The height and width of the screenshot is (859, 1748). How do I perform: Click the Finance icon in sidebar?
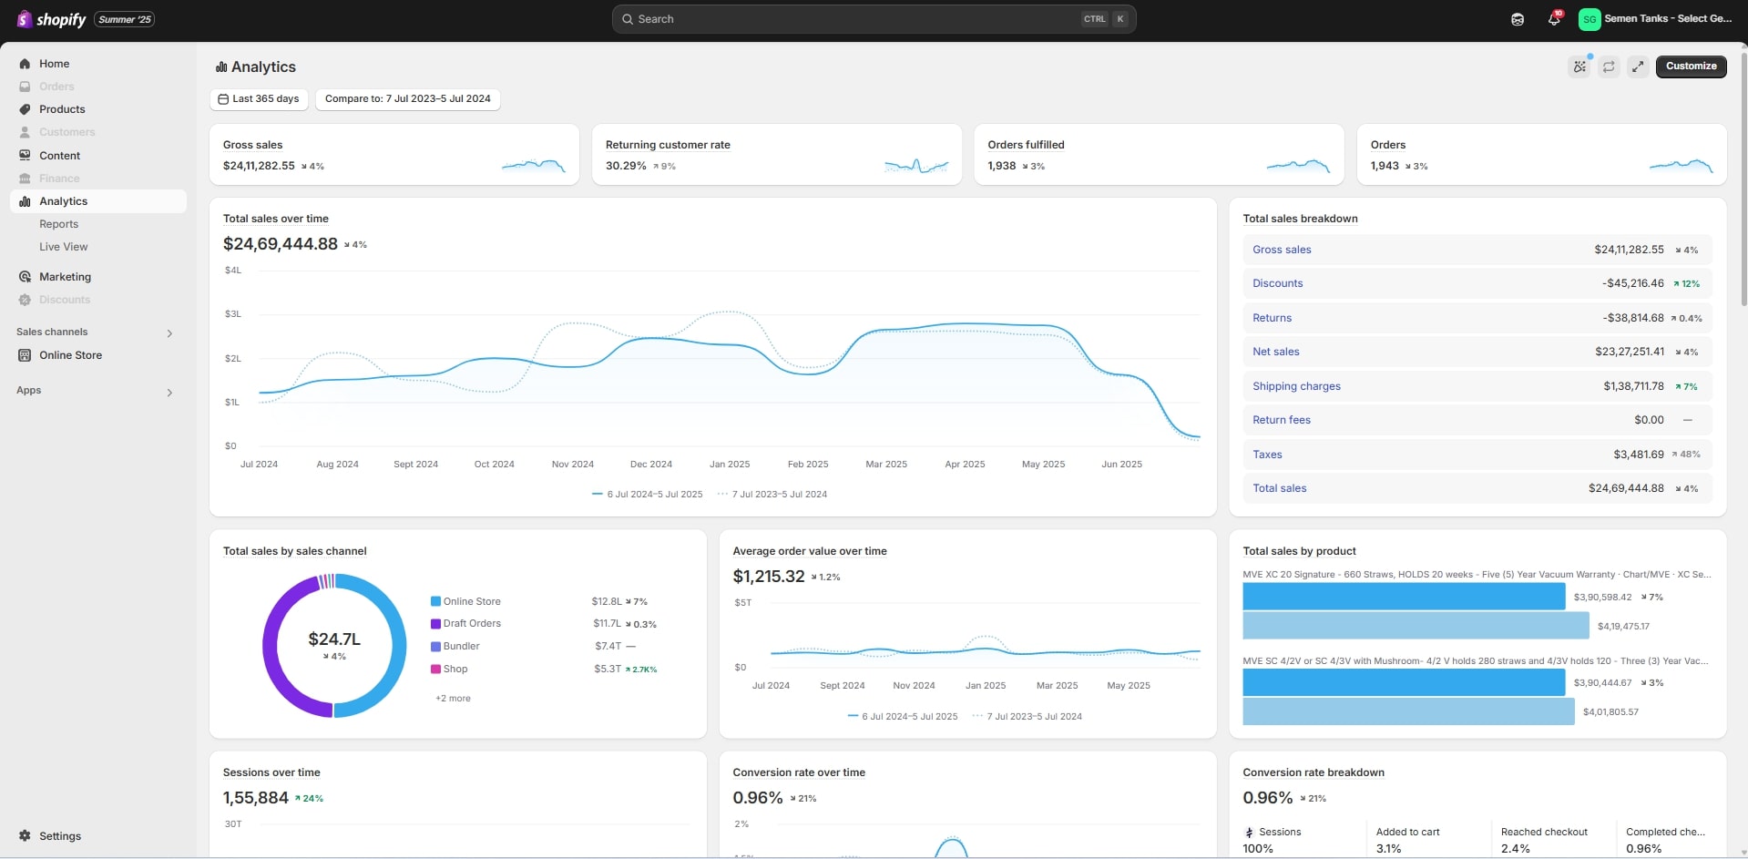click(x=25, y=179)
